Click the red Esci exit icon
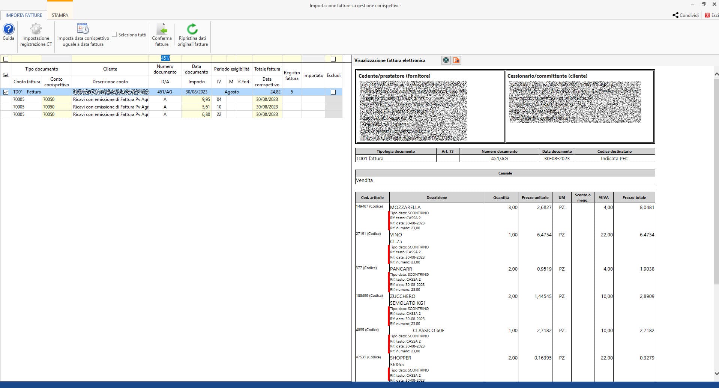 coord(707,15)
